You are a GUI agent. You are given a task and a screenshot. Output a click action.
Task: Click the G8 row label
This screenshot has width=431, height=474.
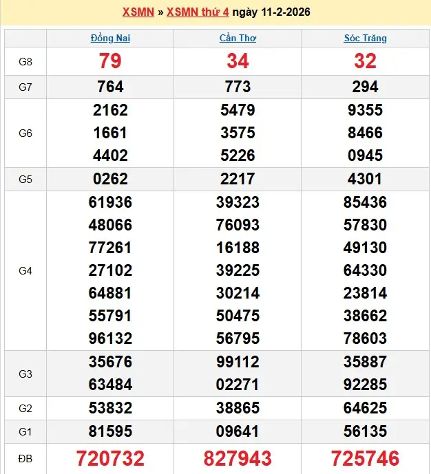pyautogui.click(x=25, y=61)
